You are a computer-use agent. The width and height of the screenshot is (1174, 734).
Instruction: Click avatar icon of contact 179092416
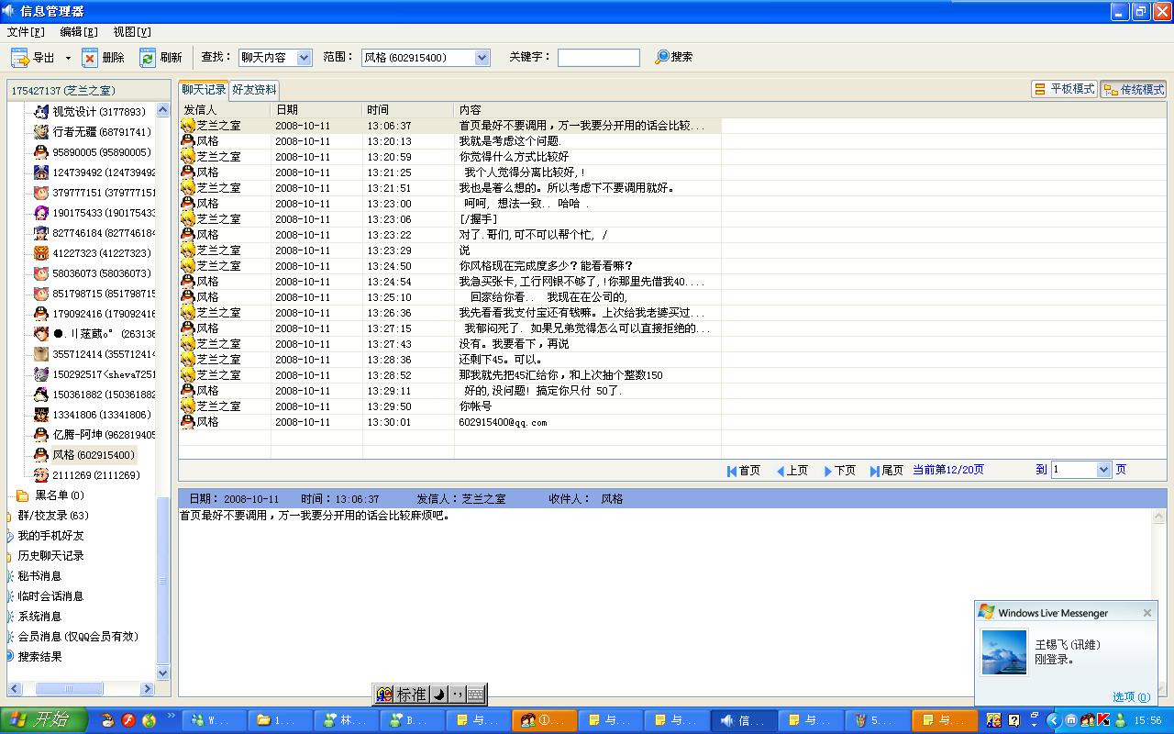tap(41, 314)
